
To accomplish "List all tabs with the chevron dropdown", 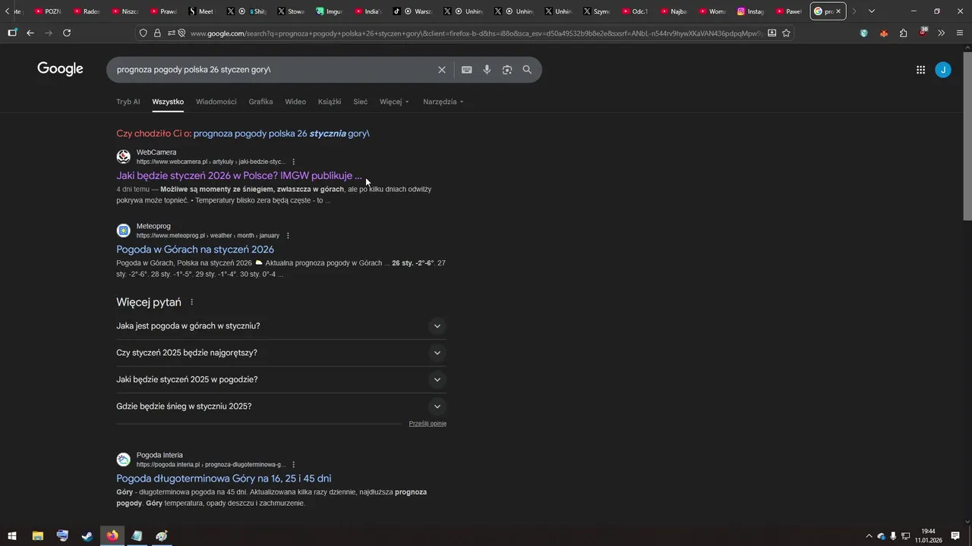I will click(872, 11).
